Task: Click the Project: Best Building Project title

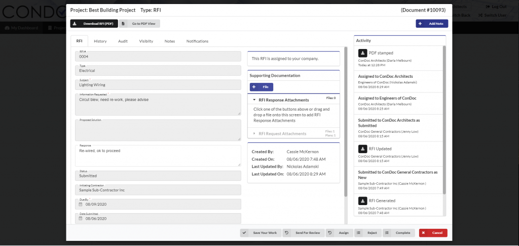Action: tap(103, 10)
